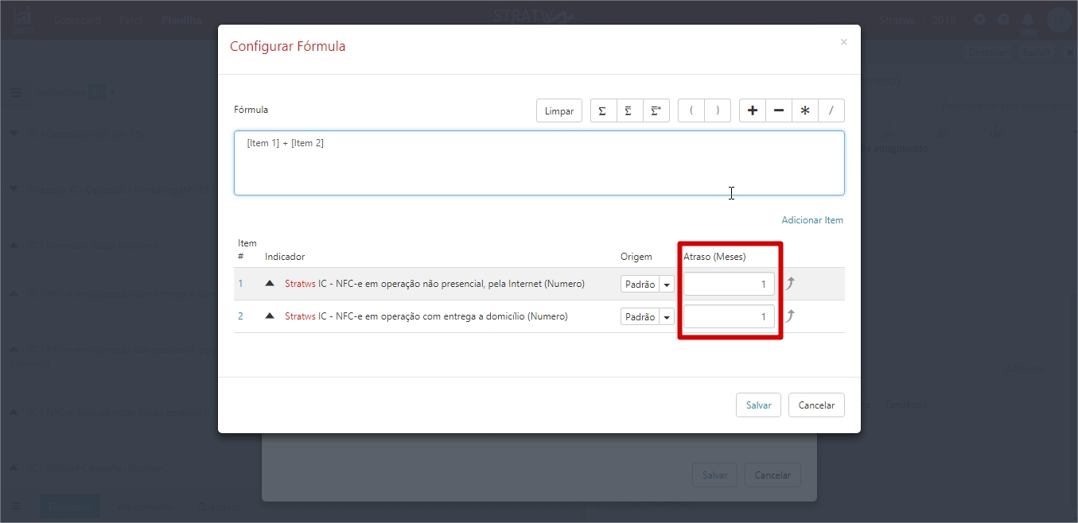Insert the barred Σ* operator with asterisk

coord(656,111)
